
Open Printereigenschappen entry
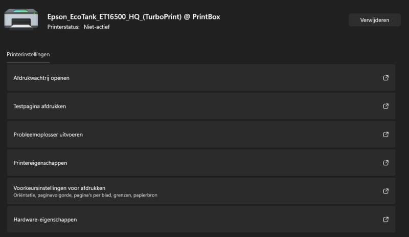pyautogui.click(x=40, y=163)
